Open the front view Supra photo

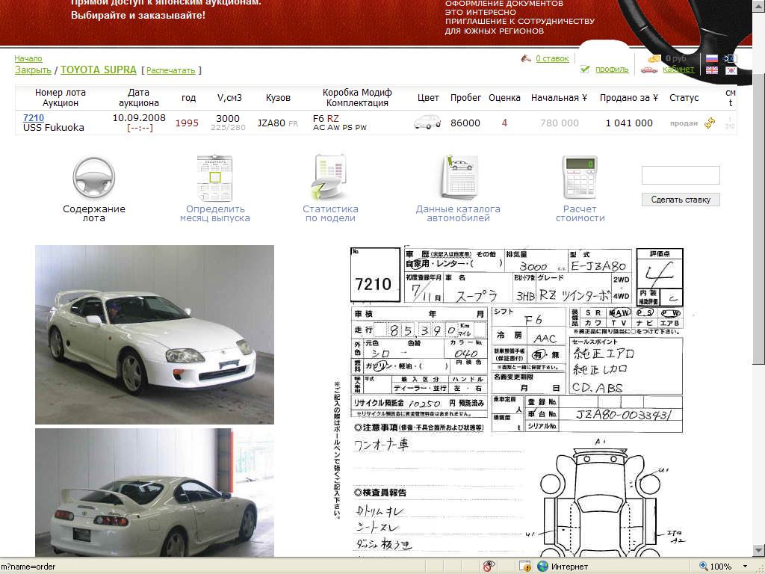[155, 334]
